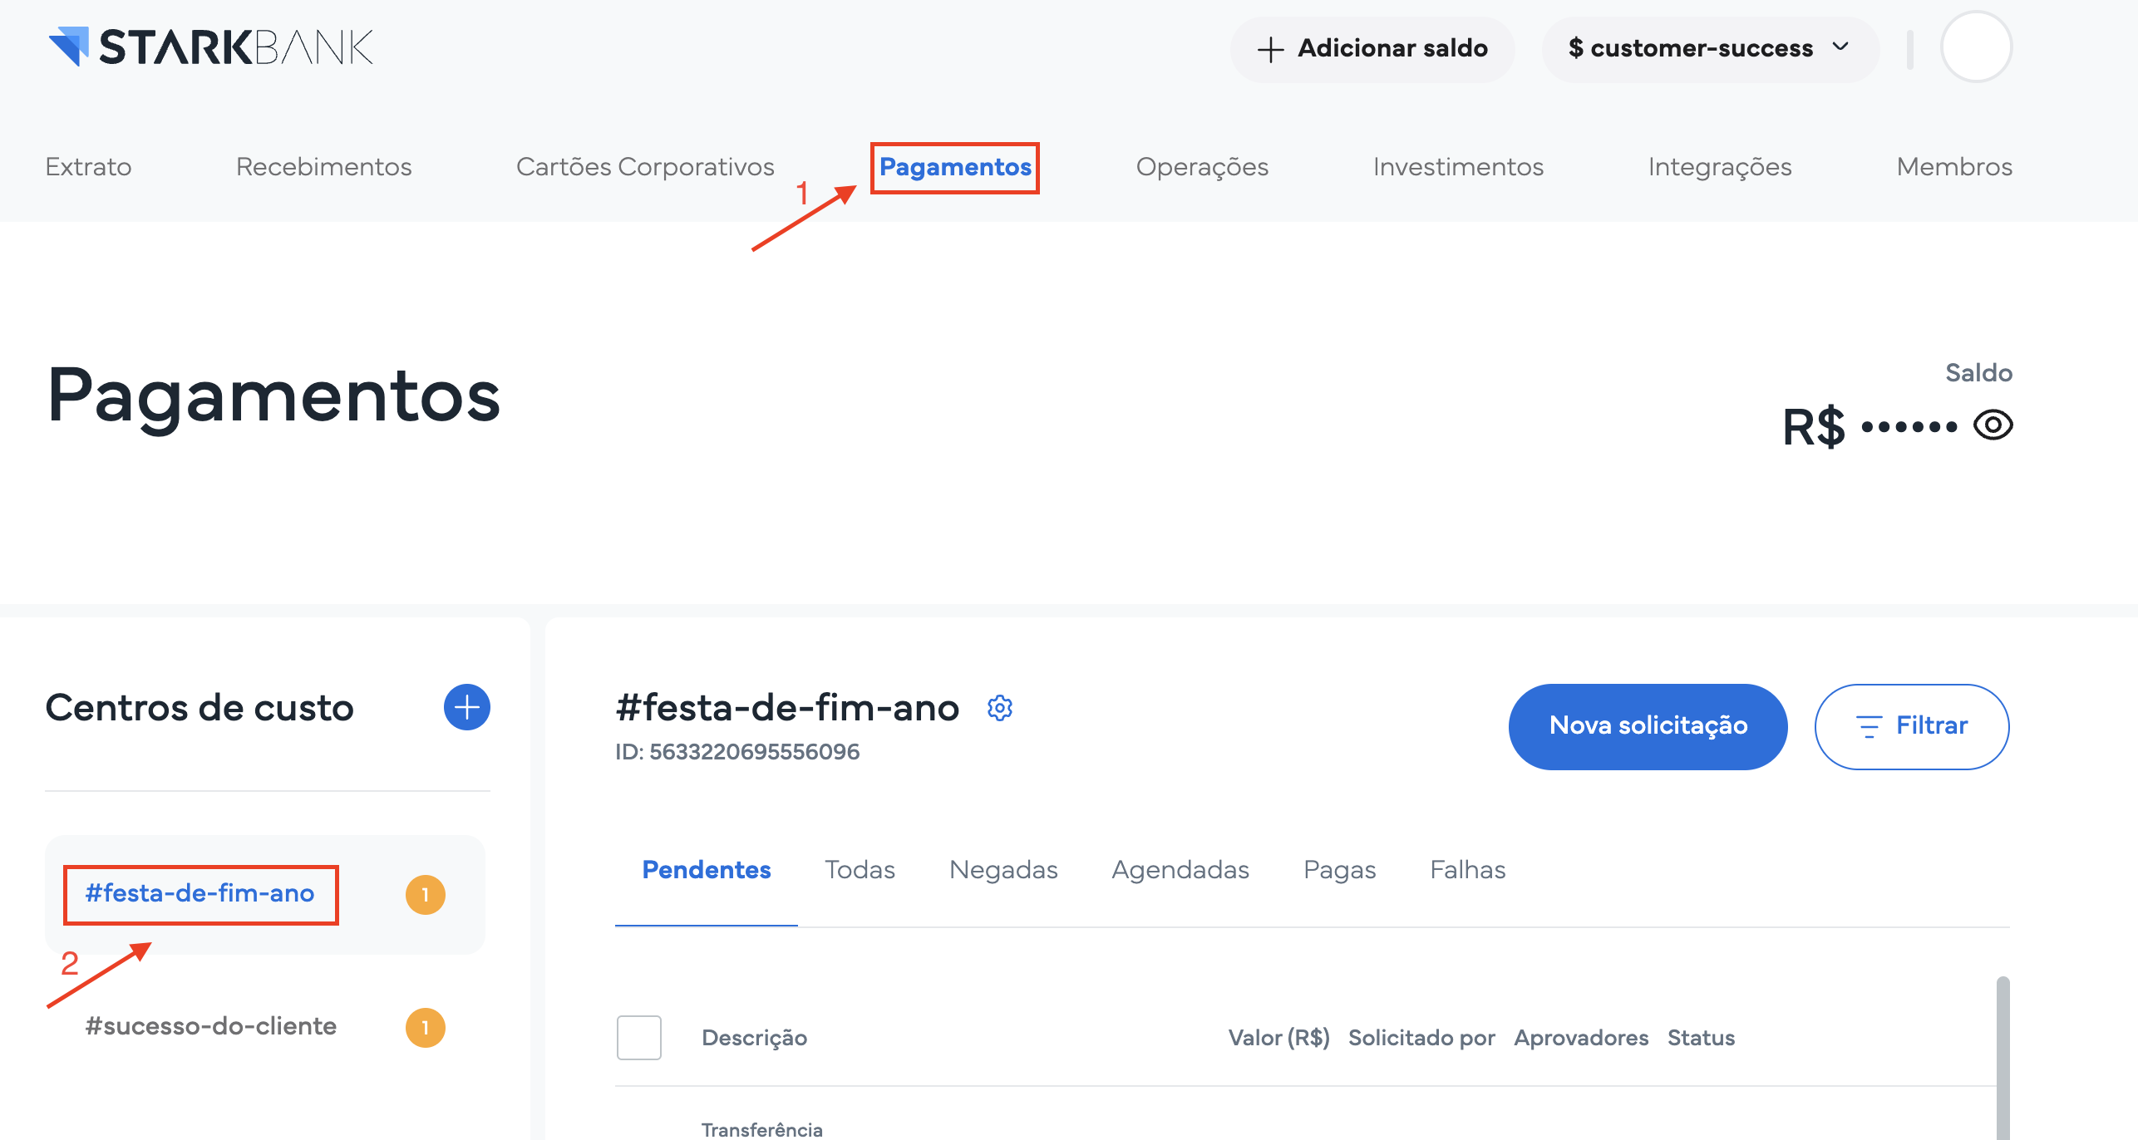View the Agendadas requests
This screenshot has height=1140, width=2138.
click(x=1180, y=870)
